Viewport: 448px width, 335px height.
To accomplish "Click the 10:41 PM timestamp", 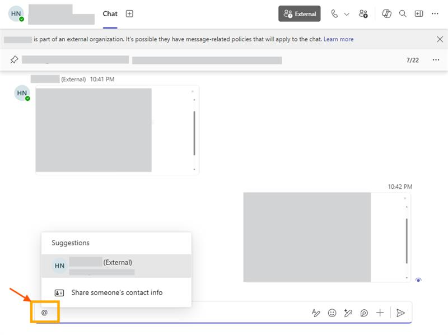I will 102,79.
